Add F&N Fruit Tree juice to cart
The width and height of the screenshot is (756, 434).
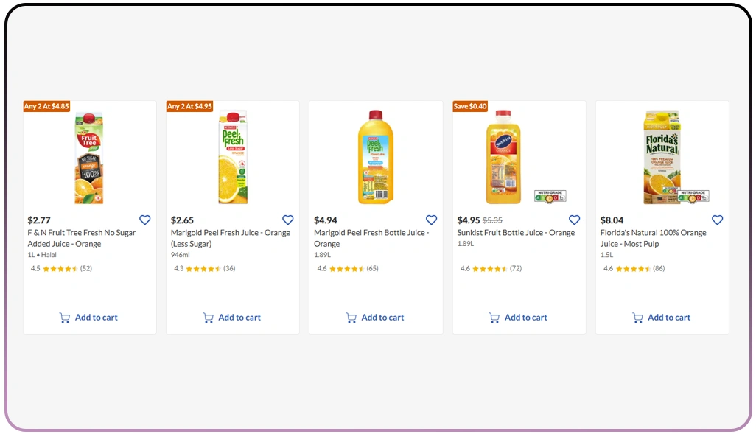pyautogui.click(x=89, y=318)
